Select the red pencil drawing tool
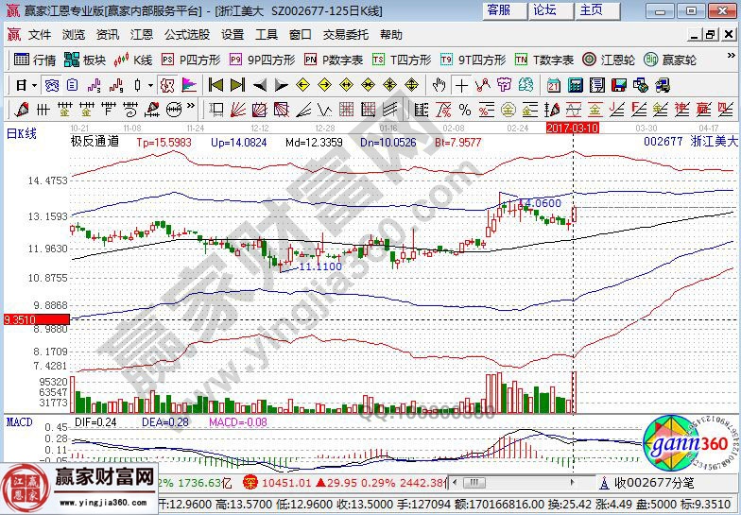 coord(21,110)
